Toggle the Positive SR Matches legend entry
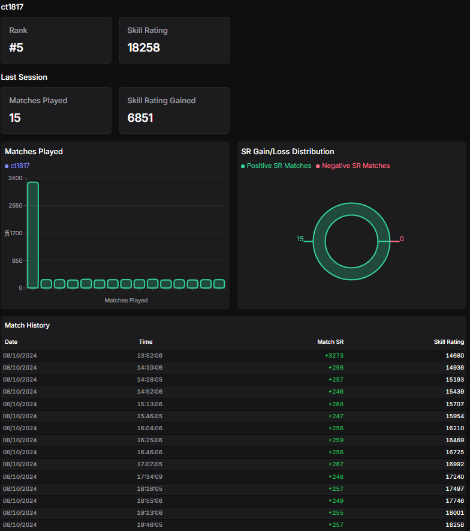This screenshot has width=470, height=531. pos(276,166)
